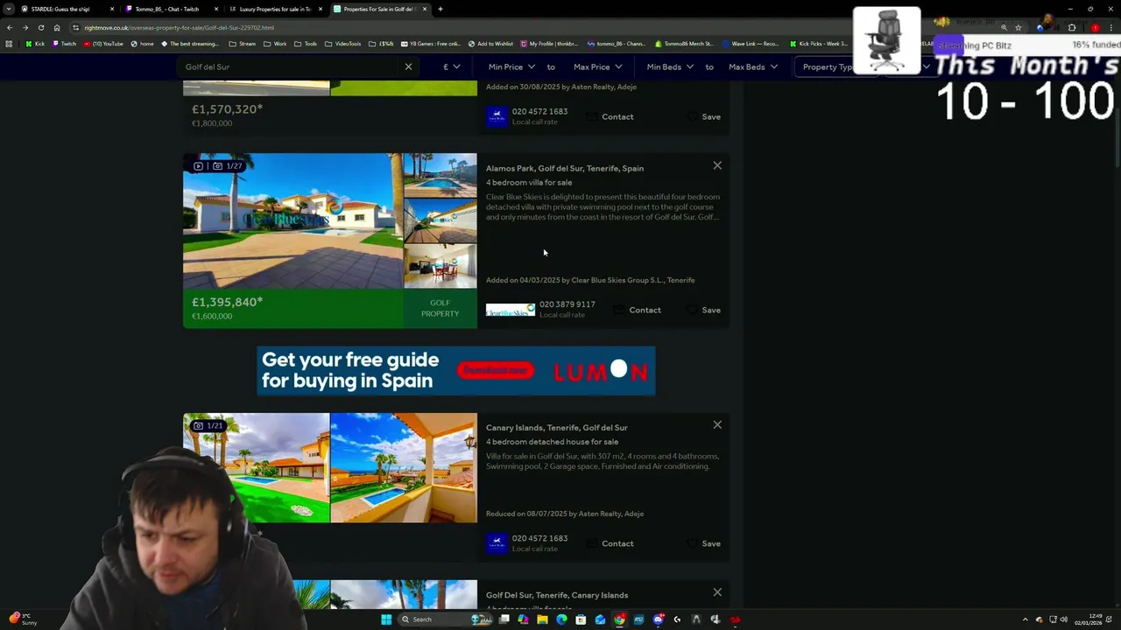Switch to Luxury Properties for sale tab
The width and height of the screenshot is (1121, 630).
[x=275, y=9]
